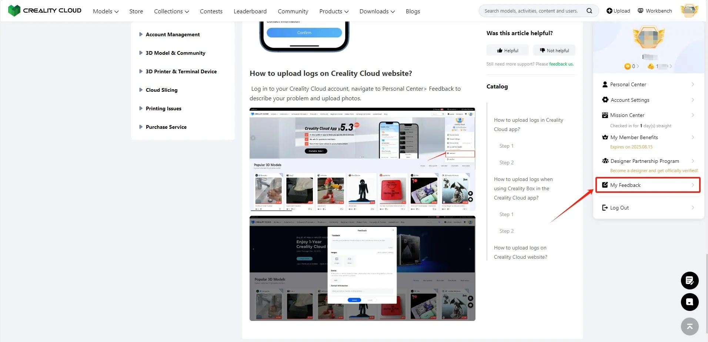Click the Creality Cloud logo
This screenshot has height=342, width=708.
(x=45, y=10)
